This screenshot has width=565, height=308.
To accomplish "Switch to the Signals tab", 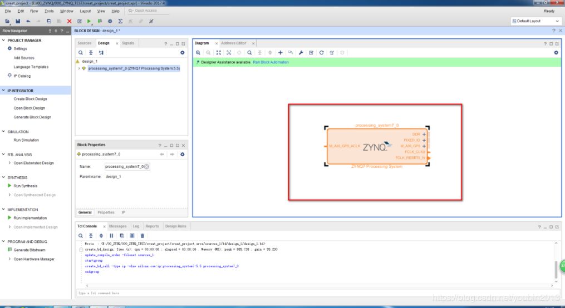I will pyautogui.click(x=128, y=43).
